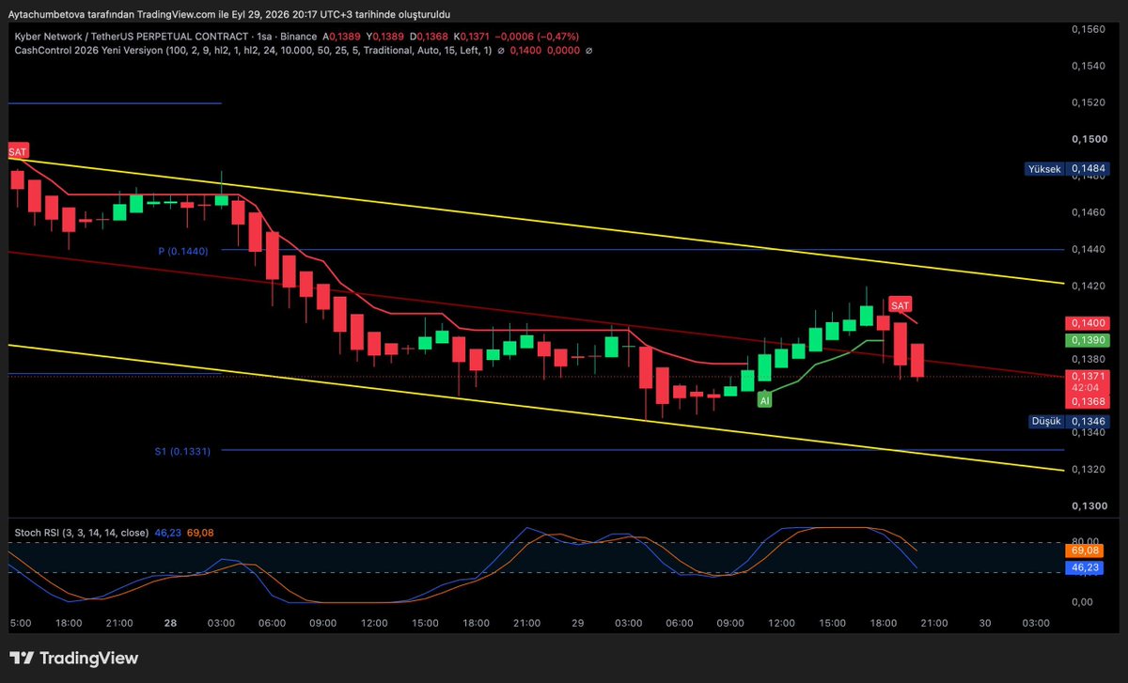Click 0,1560 on the price scale

coord(1089,30)
